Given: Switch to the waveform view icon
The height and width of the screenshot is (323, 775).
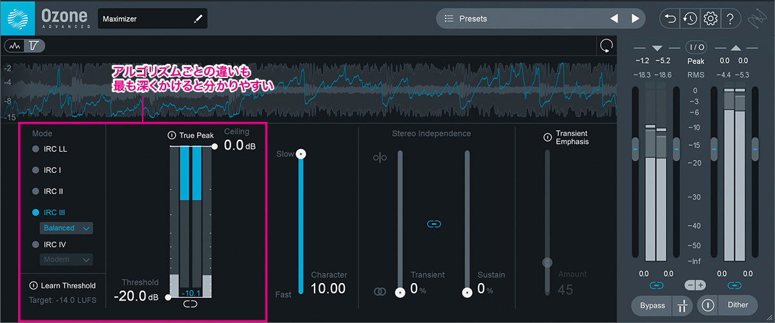Looking at the screenshot, I should [x=14, y=46].
